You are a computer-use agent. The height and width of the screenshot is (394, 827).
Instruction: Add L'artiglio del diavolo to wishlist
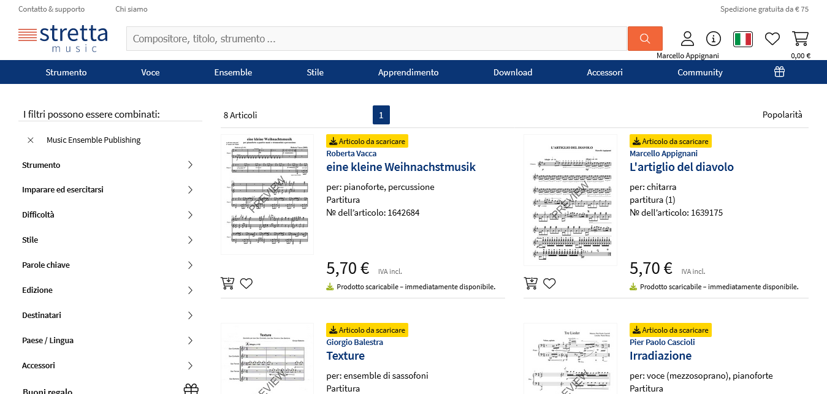click(x=550, y=283)
